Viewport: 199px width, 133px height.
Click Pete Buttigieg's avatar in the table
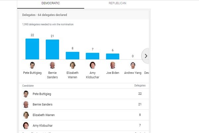(26, 94)
